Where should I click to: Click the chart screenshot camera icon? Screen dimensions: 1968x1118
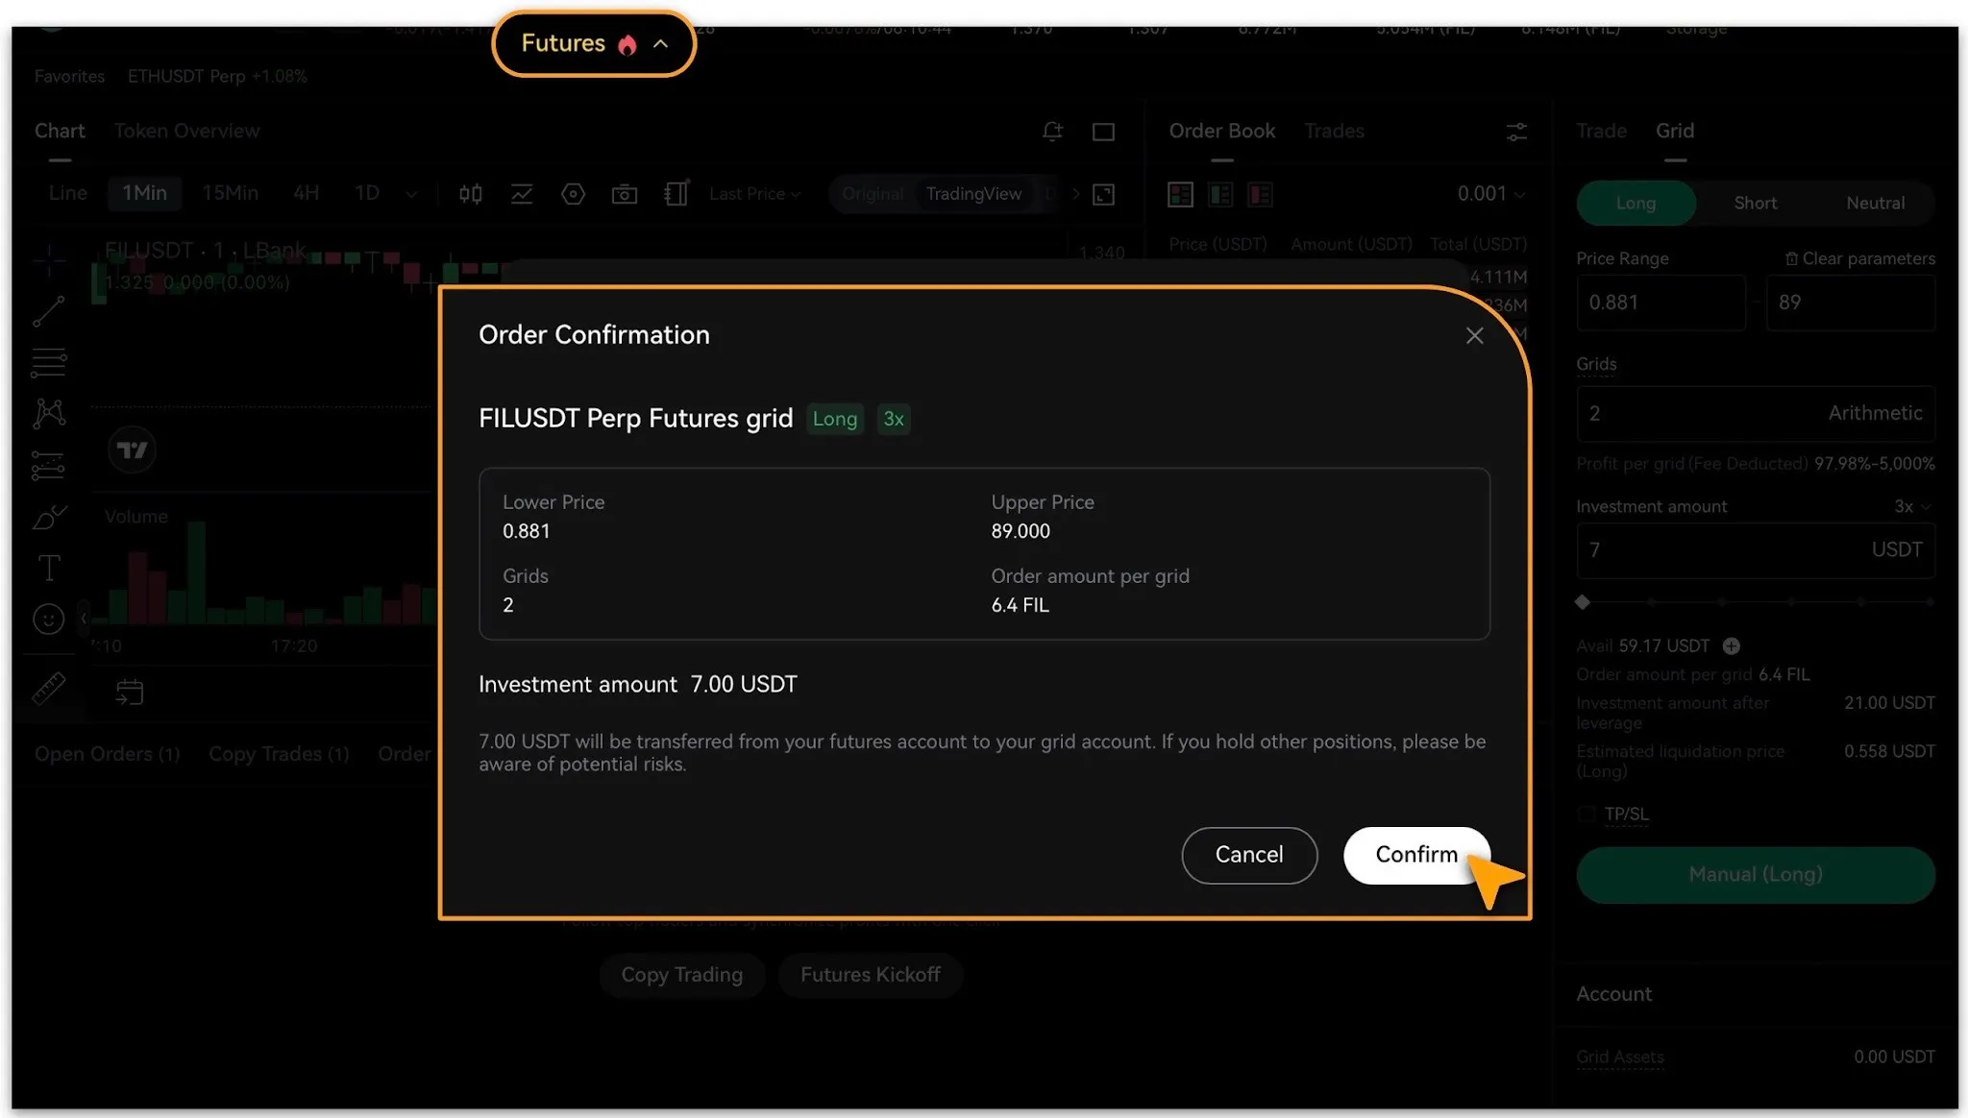coord(625,194)
